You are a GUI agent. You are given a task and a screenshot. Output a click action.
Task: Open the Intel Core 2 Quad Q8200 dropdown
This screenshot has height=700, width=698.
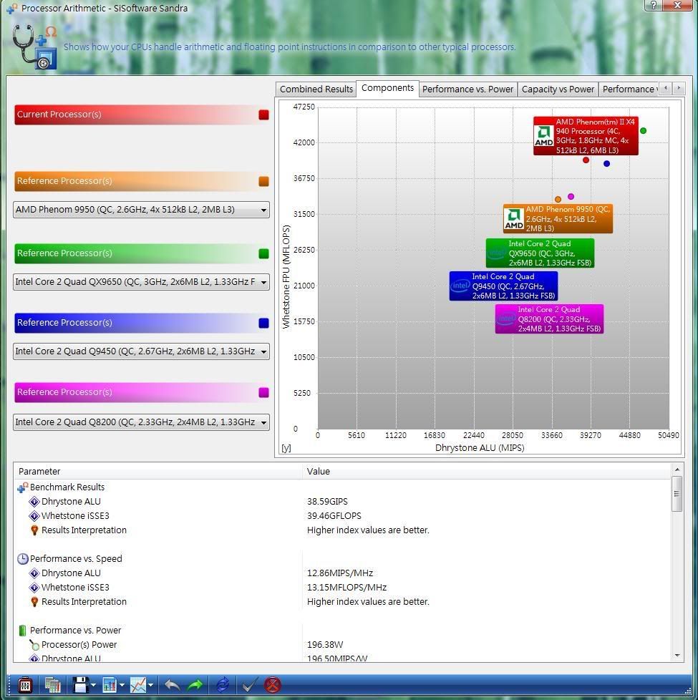141,422
